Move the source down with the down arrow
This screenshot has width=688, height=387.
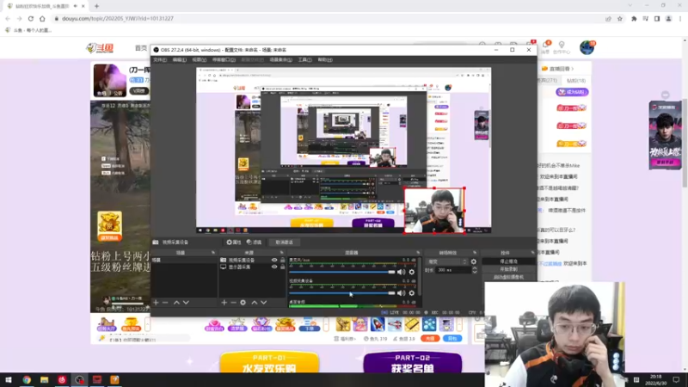click(x=264, y=303)
